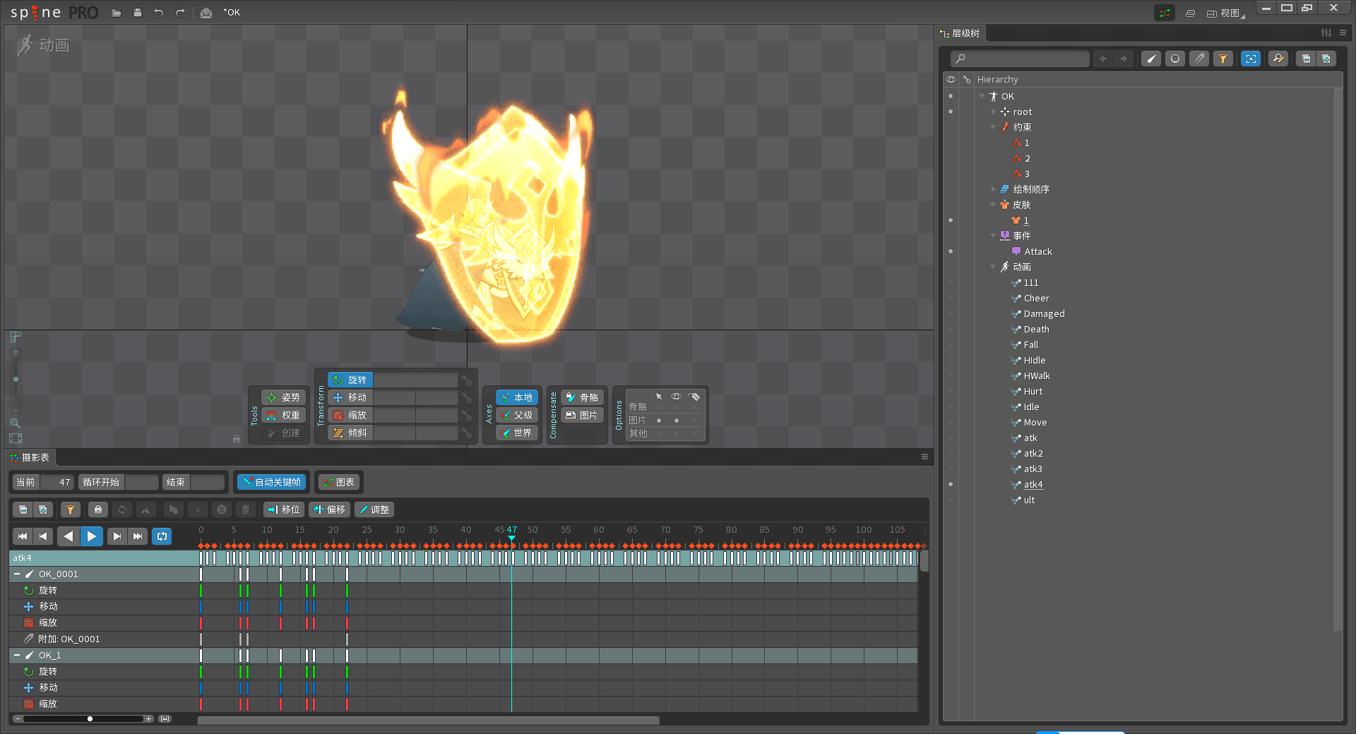Switch to 摄影表 (Dopesheet) tab
The width and height of the screenshot is (1356, 734).
[x=30, y=457]
